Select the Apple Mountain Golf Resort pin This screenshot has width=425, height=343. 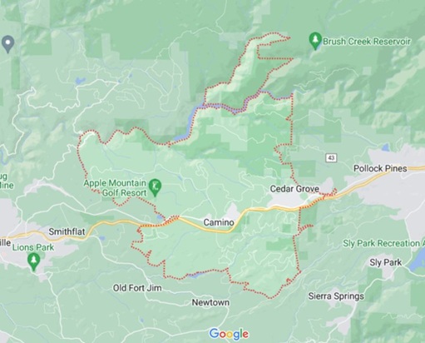[x=155, y=187]
